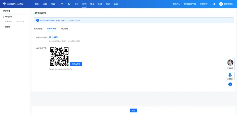The width and height of the screenshot is (237, 115).
Task: Open the 超级管理员 account dropdown
Action: click(x=234, y=4)
